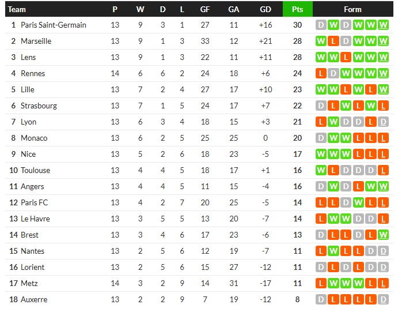Click Brest's green W form badge
This screenshot has width=402, height=312.
(x=384, y=235)
